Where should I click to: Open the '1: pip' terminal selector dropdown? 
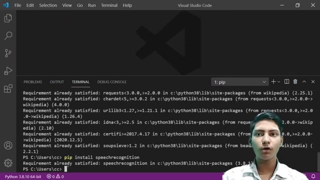240,82
